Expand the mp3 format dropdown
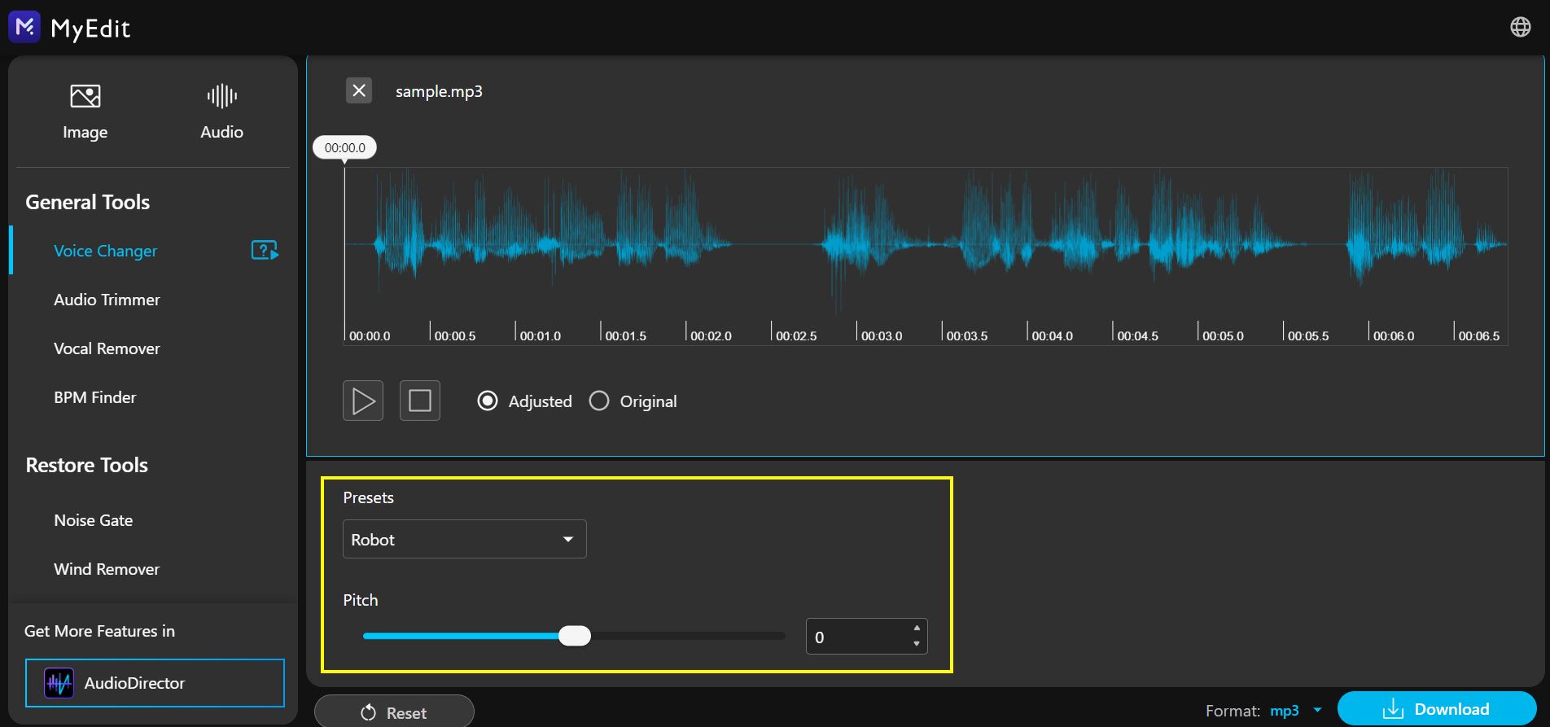 1317,710
